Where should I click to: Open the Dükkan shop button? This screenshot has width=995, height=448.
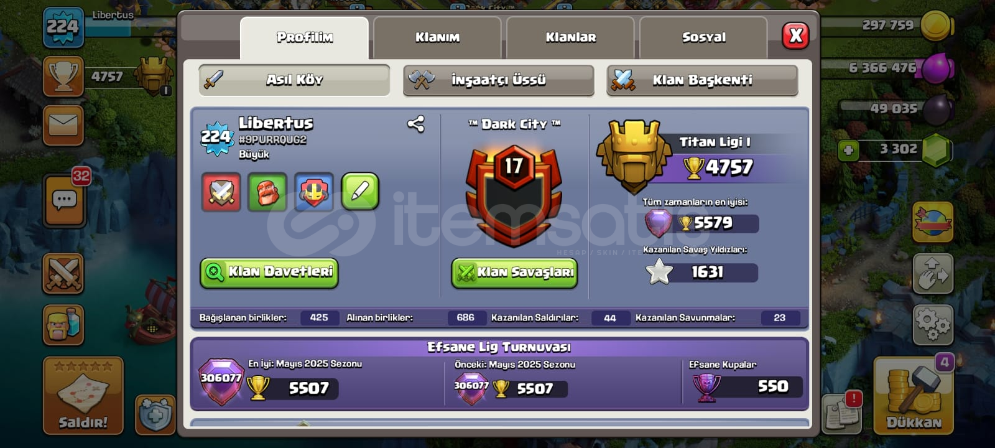pos(914,395)
